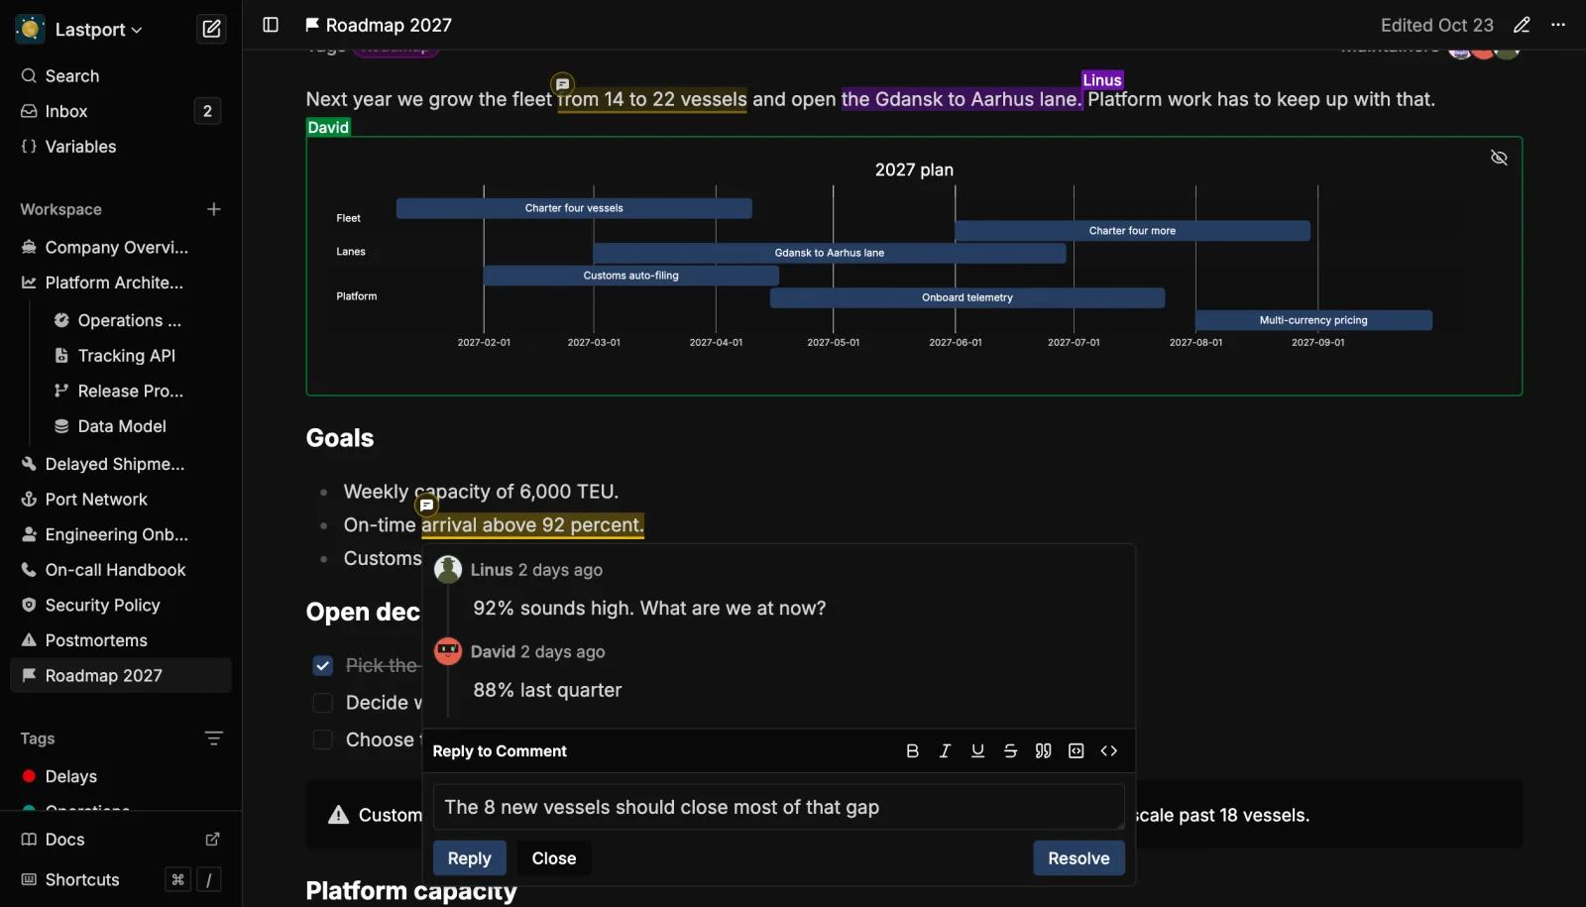Check the 'Choose' task checkbox
The height and width of the screenshot is (907, 1586).
point(322,739)
